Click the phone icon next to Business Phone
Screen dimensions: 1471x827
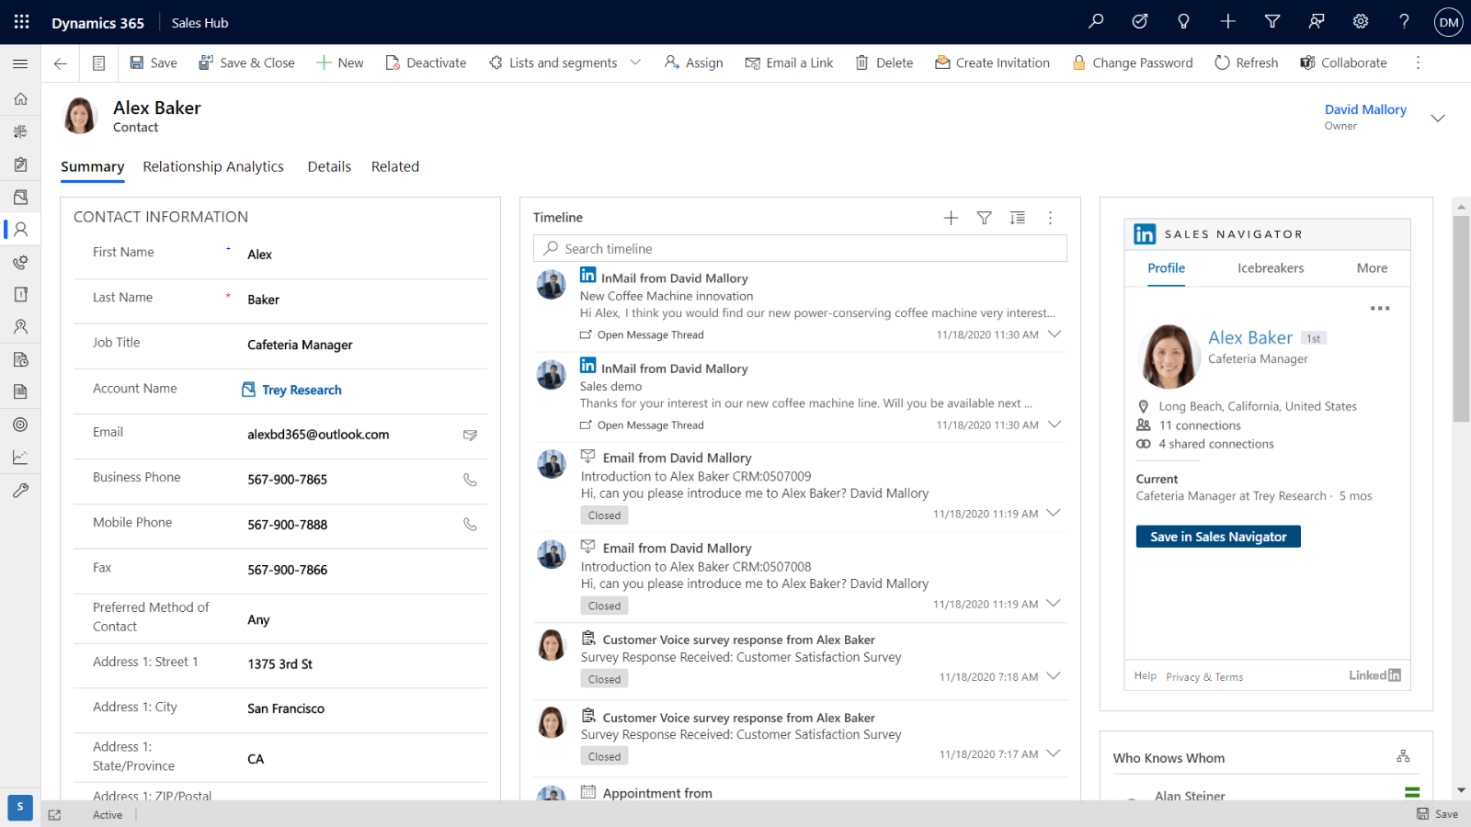(470, 481)
